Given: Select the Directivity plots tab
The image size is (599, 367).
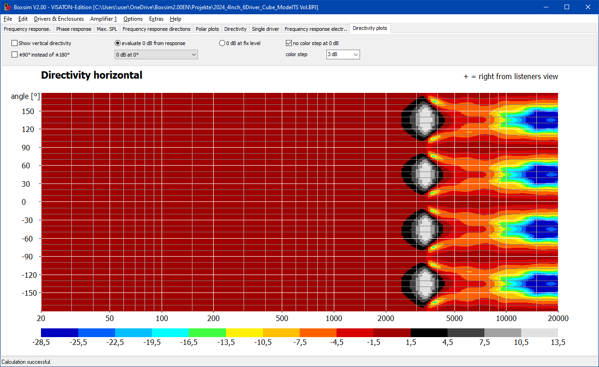Looking at the screenshot, I should tap(370, 28).
